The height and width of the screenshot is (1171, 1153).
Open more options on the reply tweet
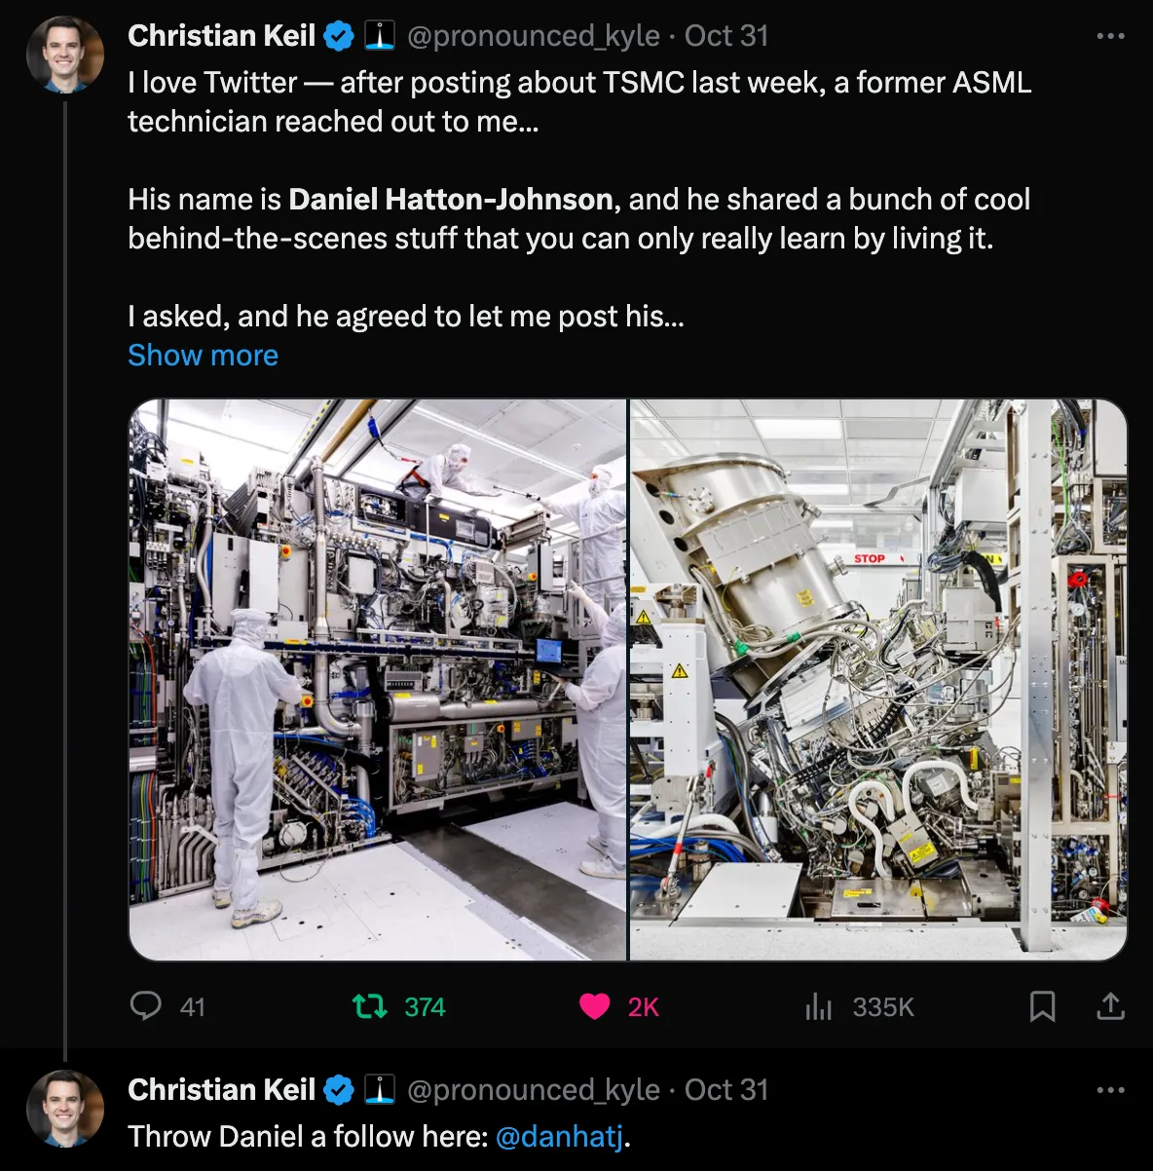point(1110,1090)
